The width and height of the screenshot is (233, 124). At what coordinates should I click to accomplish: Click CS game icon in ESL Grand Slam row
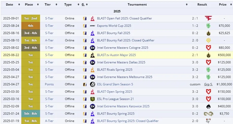[85, 84]
